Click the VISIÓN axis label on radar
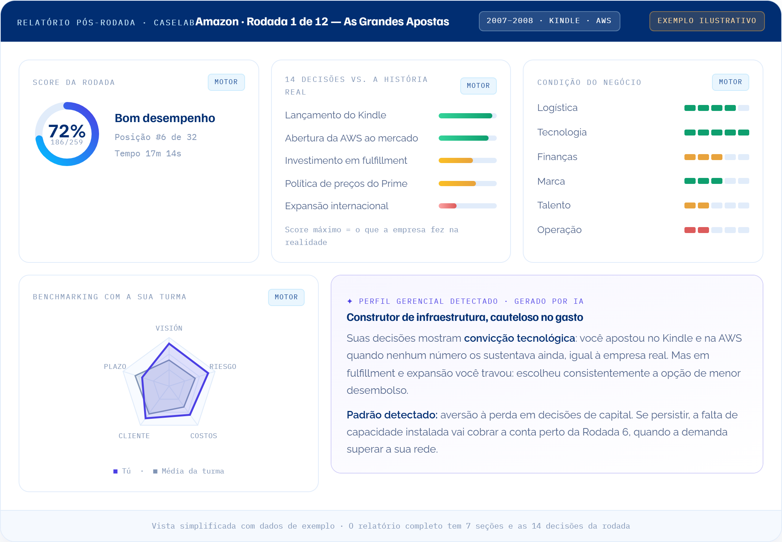Viewport: 782px width, 542px height. 169,328
